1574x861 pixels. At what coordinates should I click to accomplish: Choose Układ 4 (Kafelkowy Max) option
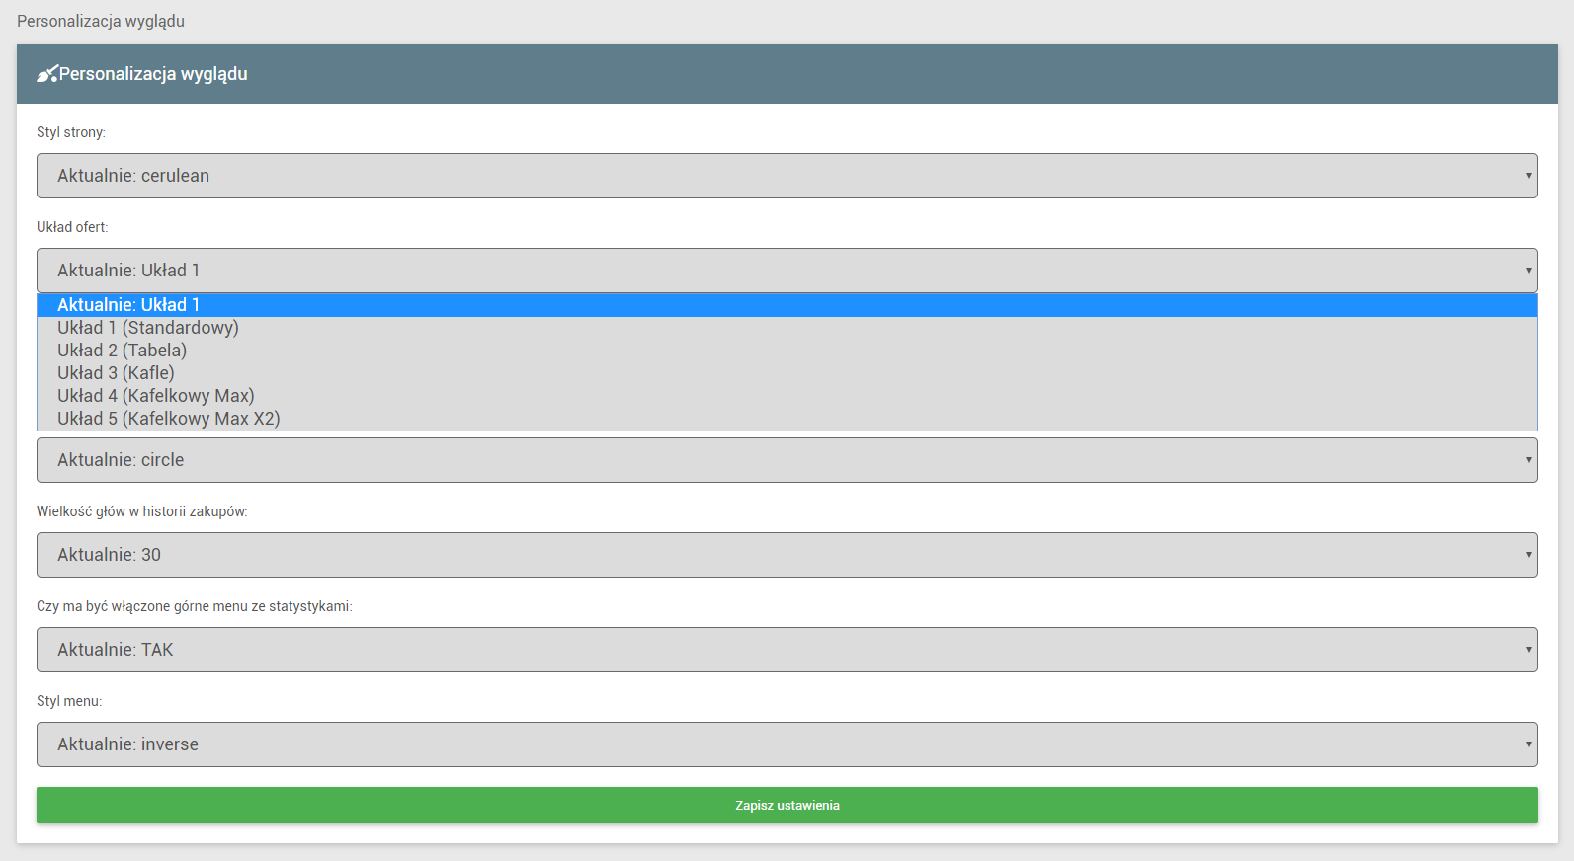click(156, 396)
